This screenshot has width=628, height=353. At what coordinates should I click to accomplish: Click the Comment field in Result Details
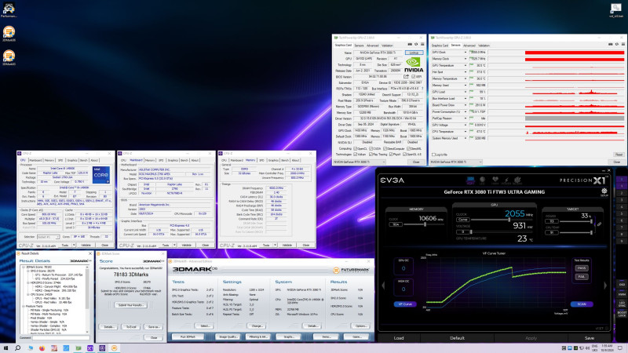61,338
